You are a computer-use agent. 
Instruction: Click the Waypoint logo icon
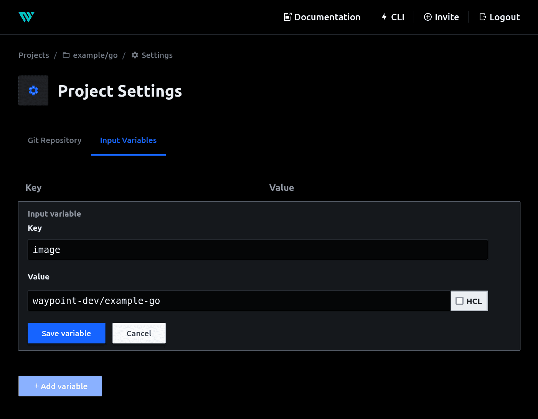[x=26, y=17]
